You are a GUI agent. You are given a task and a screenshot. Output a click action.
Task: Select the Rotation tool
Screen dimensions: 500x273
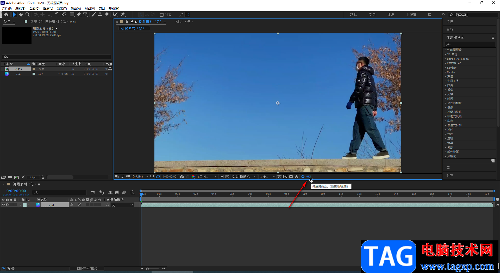tap(57, 15)
